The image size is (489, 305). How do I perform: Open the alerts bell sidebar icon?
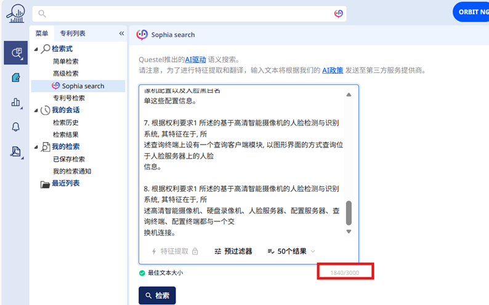(x=15, y=127)
